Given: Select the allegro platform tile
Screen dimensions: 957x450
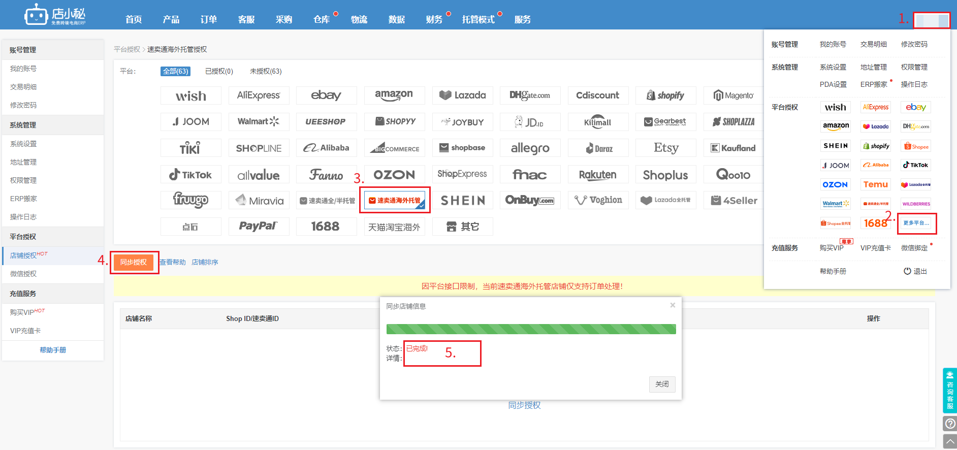Looking at the screenshot, I should click(530, 148).
